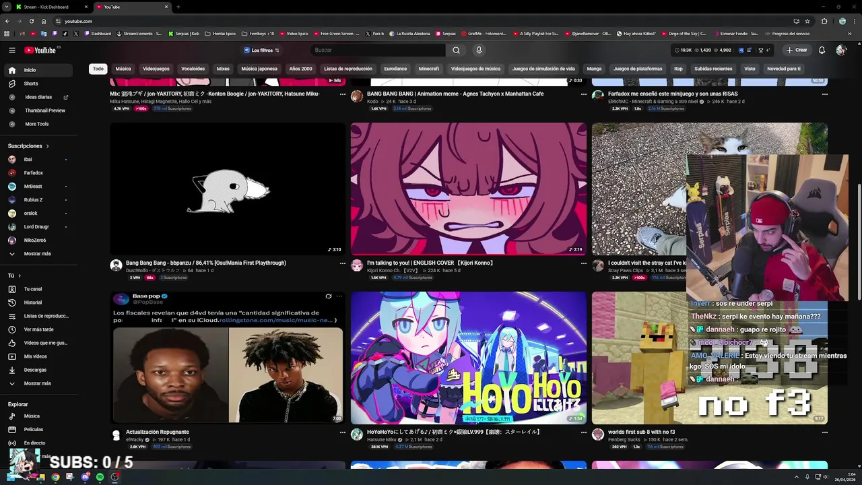Open the account avatar menu
This screenshot has height=485, width=862.
840,50
